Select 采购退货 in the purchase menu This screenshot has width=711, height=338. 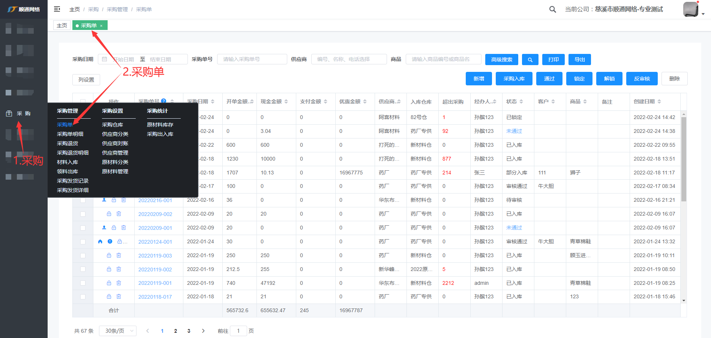(x=67, y=143)
